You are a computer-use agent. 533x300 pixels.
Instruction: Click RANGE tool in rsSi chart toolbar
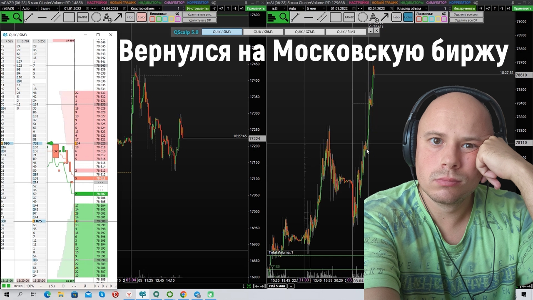click(x=349, y=17)
